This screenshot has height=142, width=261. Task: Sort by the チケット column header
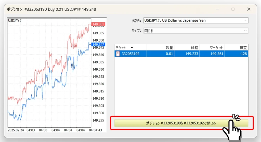[x=130, y=48]
